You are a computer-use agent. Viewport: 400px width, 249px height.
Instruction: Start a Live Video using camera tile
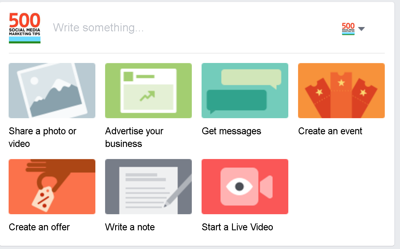(x=245, y=187)
